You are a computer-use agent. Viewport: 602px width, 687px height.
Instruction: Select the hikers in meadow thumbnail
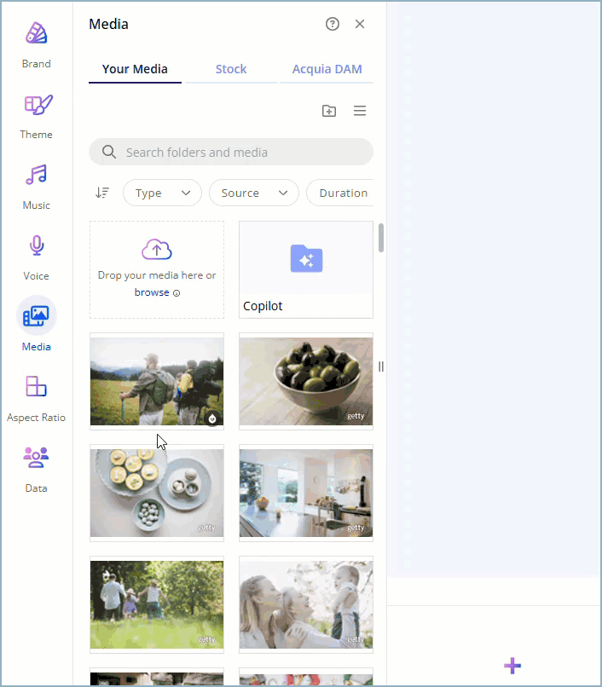(157, 381)
